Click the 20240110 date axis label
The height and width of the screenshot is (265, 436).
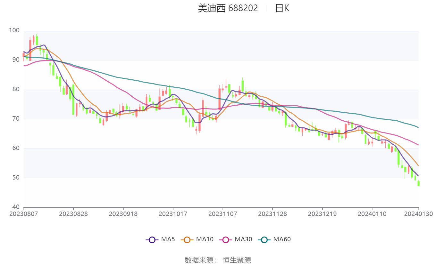(x=372, y=214)
